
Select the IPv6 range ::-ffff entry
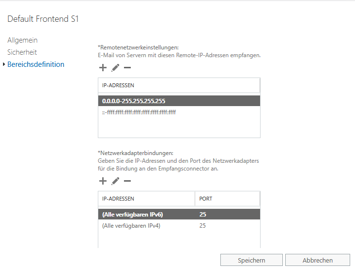179,112
